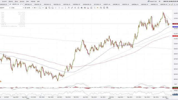Switch to the EUR/AUD, H1 chart tab

coord(145,4)
